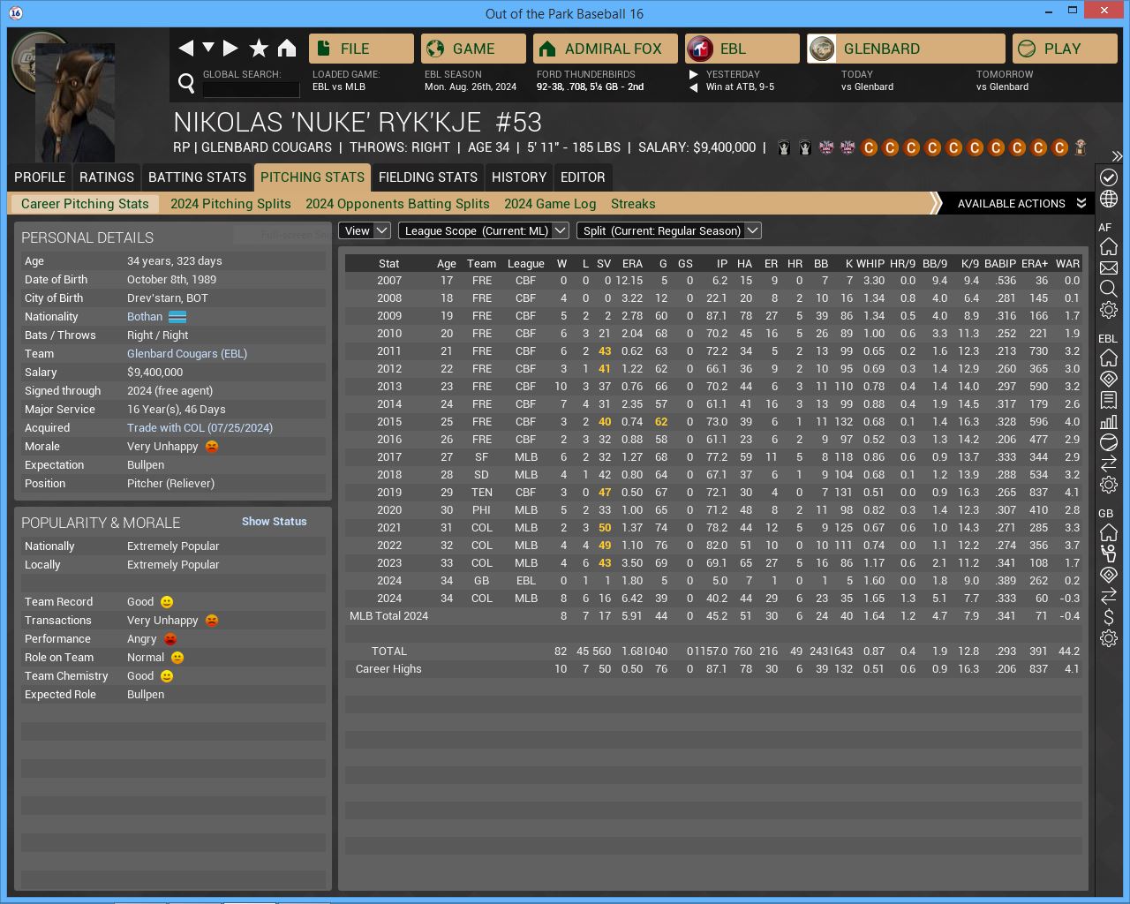Bookmark this page with the star icon
Viewport: 1130px width, 904px height.
[x=259, y=49]
